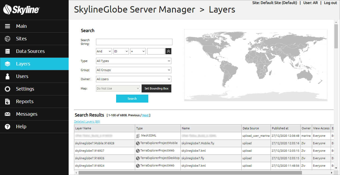Select layer skylineglobe7.916927

(x=90, y=151)
